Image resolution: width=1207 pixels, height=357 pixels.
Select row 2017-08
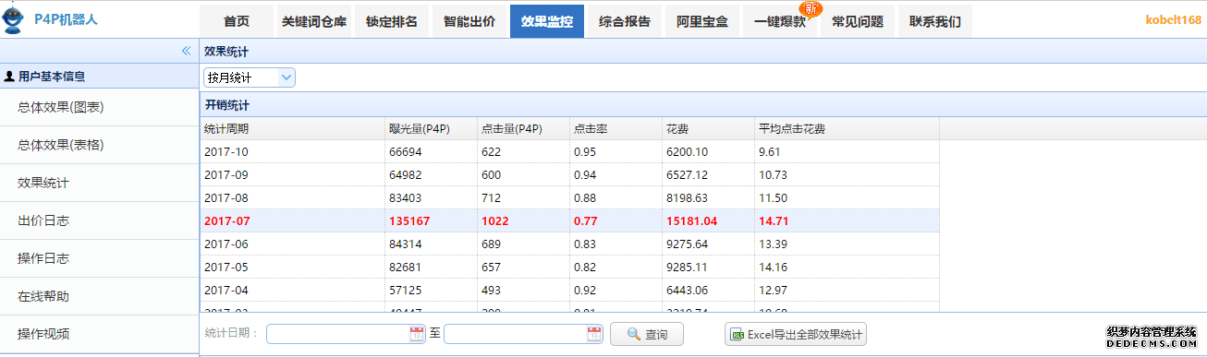[x=569, y=197]
